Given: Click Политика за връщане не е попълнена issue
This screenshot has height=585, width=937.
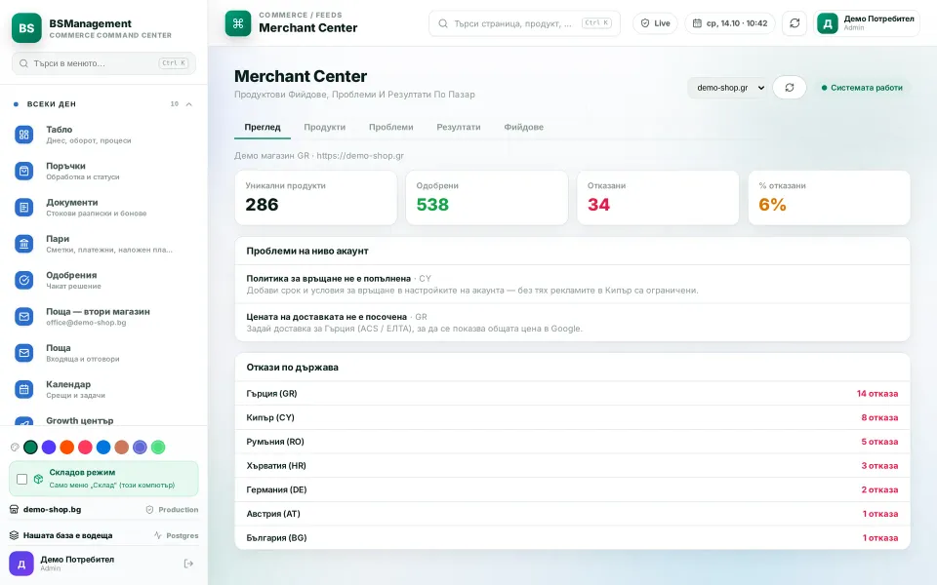Looking at the screenshot, I should [x=573, y=284].
